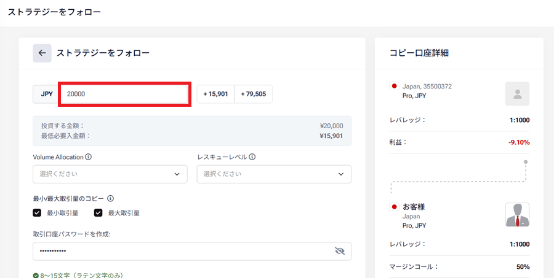This screenshot has width=554, height=278.
Task: Click Japan, 35500372 account text
Action: (x=427, y=87)
